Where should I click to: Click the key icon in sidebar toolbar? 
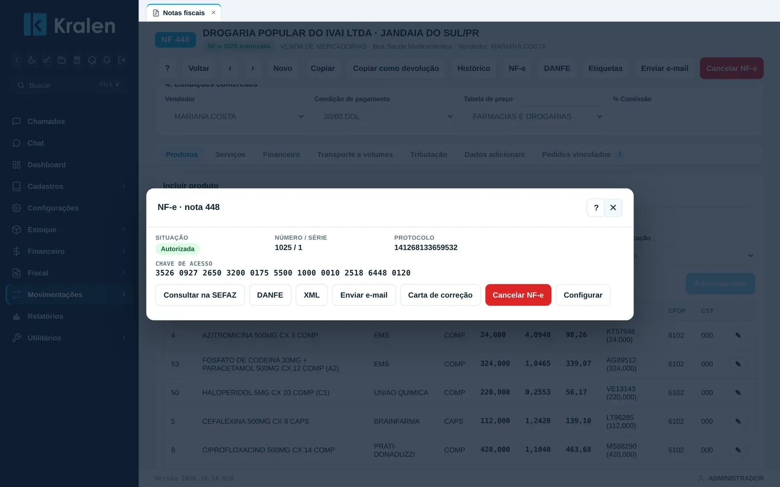(47, 60)
